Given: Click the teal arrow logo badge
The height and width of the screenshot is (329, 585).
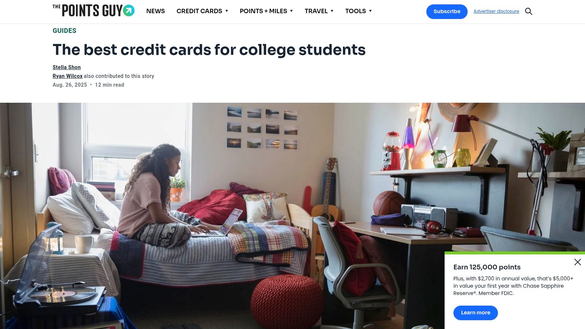Looking at the screenshot, I should (129, 11).
